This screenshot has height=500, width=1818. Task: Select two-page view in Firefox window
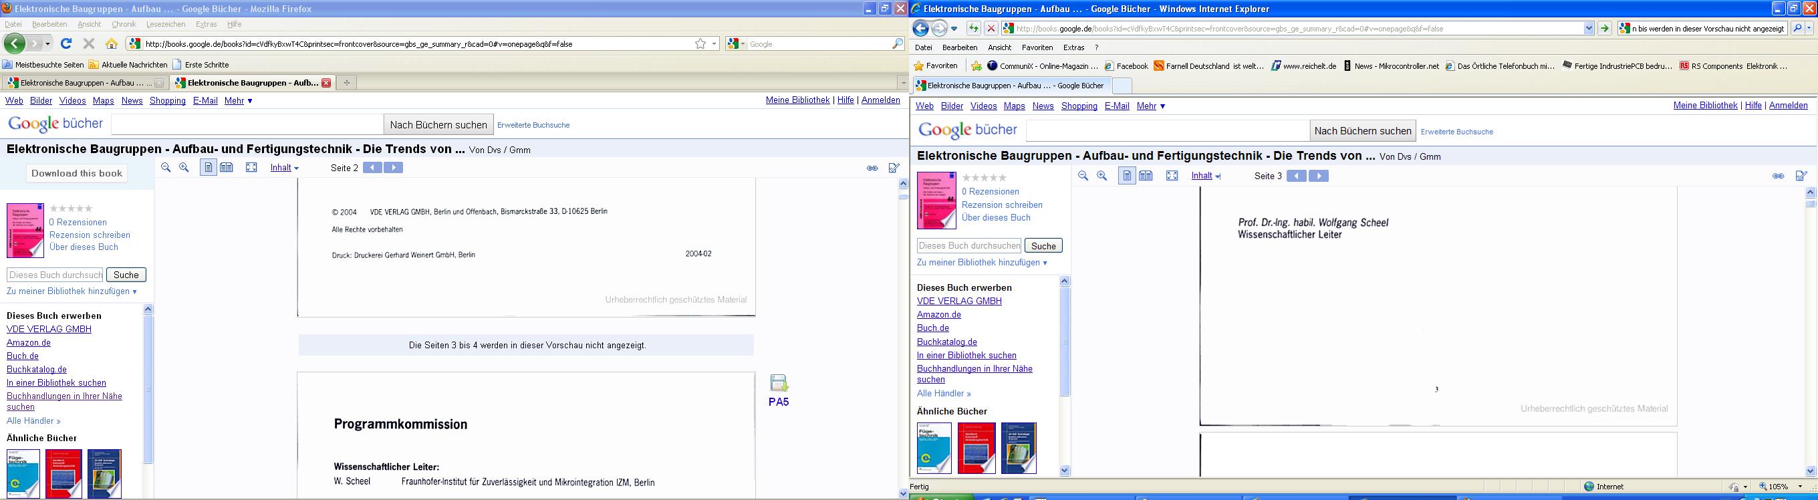pos(227,167)
